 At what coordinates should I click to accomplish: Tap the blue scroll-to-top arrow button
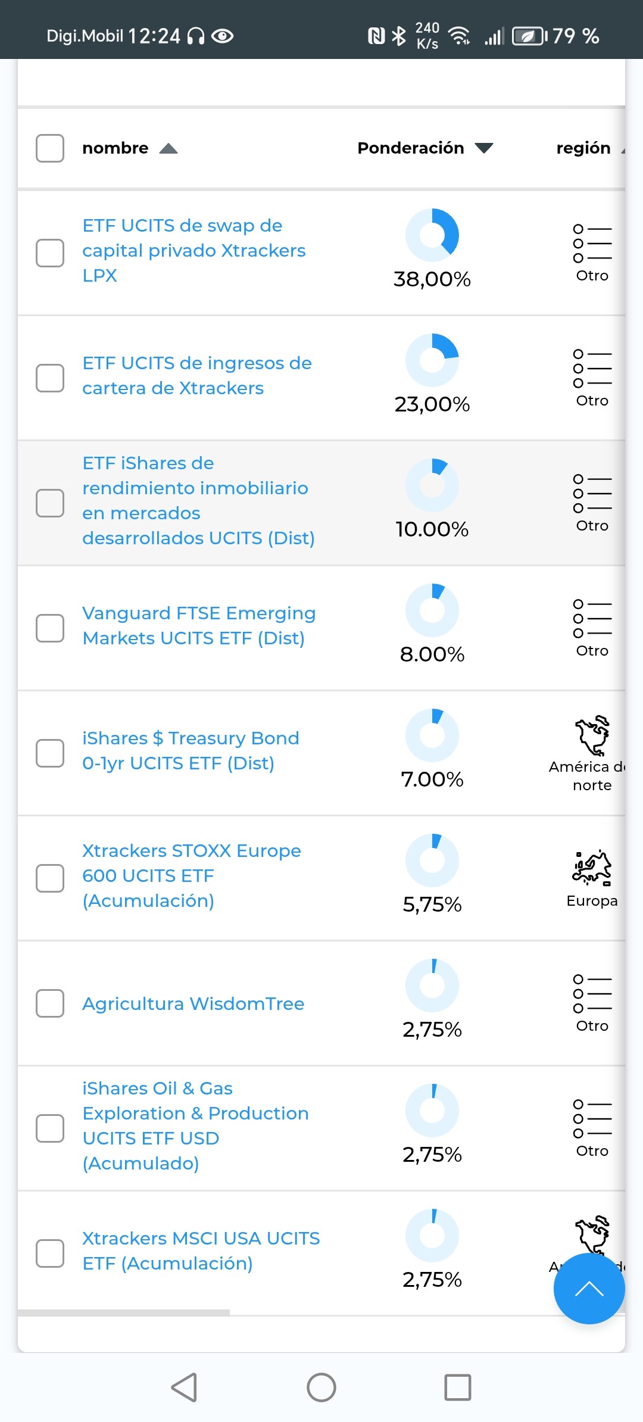click(589, 1289)
